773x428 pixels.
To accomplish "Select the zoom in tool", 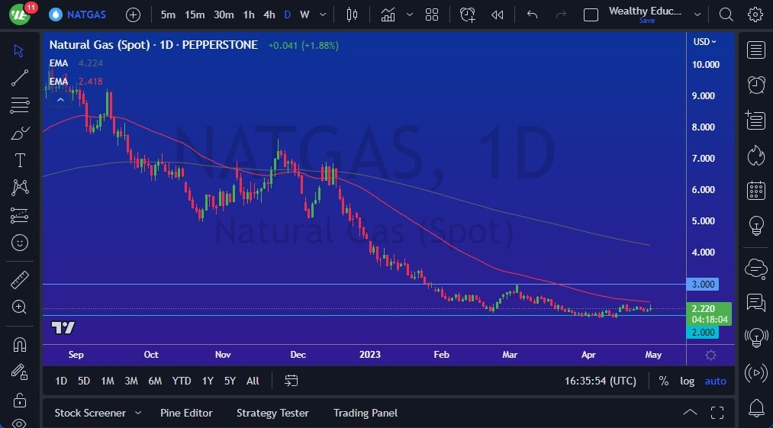I will click(19, 307).
